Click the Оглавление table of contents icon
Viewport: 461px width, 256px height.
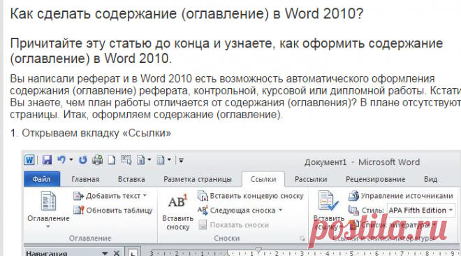coord(48,201)
